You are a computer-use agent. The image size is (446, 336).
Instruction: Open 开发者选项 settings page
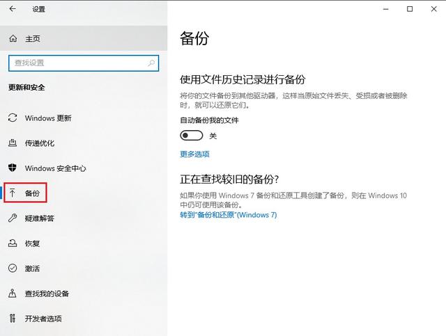[84, 318]
